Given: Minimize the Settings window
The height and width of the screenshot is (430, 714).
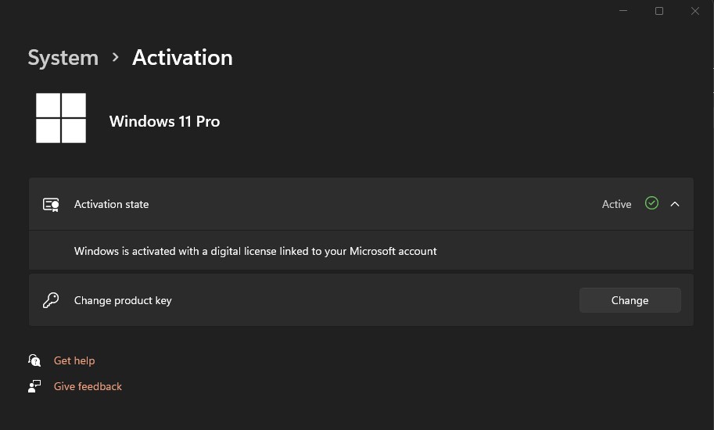Looking at the screenshot, I should click(x=623, y=11).
